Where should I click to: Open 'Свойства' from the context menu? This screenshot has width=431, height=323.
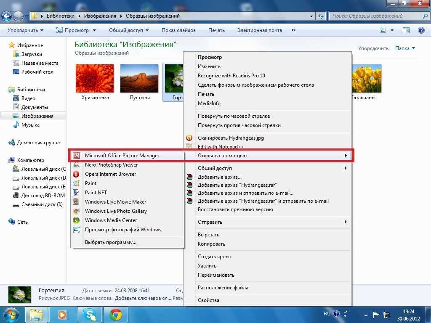click(208, 300)
